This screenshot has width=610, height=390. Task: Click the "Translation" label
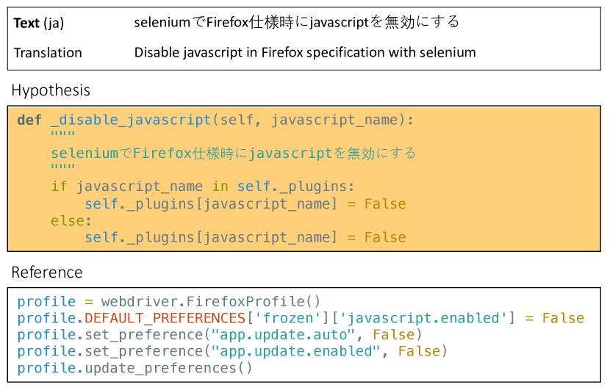[48, 53]
